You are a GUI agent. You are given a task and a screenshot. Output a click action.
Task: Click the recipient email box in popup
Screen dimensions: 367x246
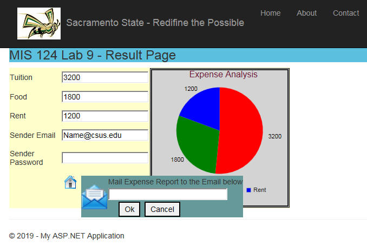click(x=168, y=195)
